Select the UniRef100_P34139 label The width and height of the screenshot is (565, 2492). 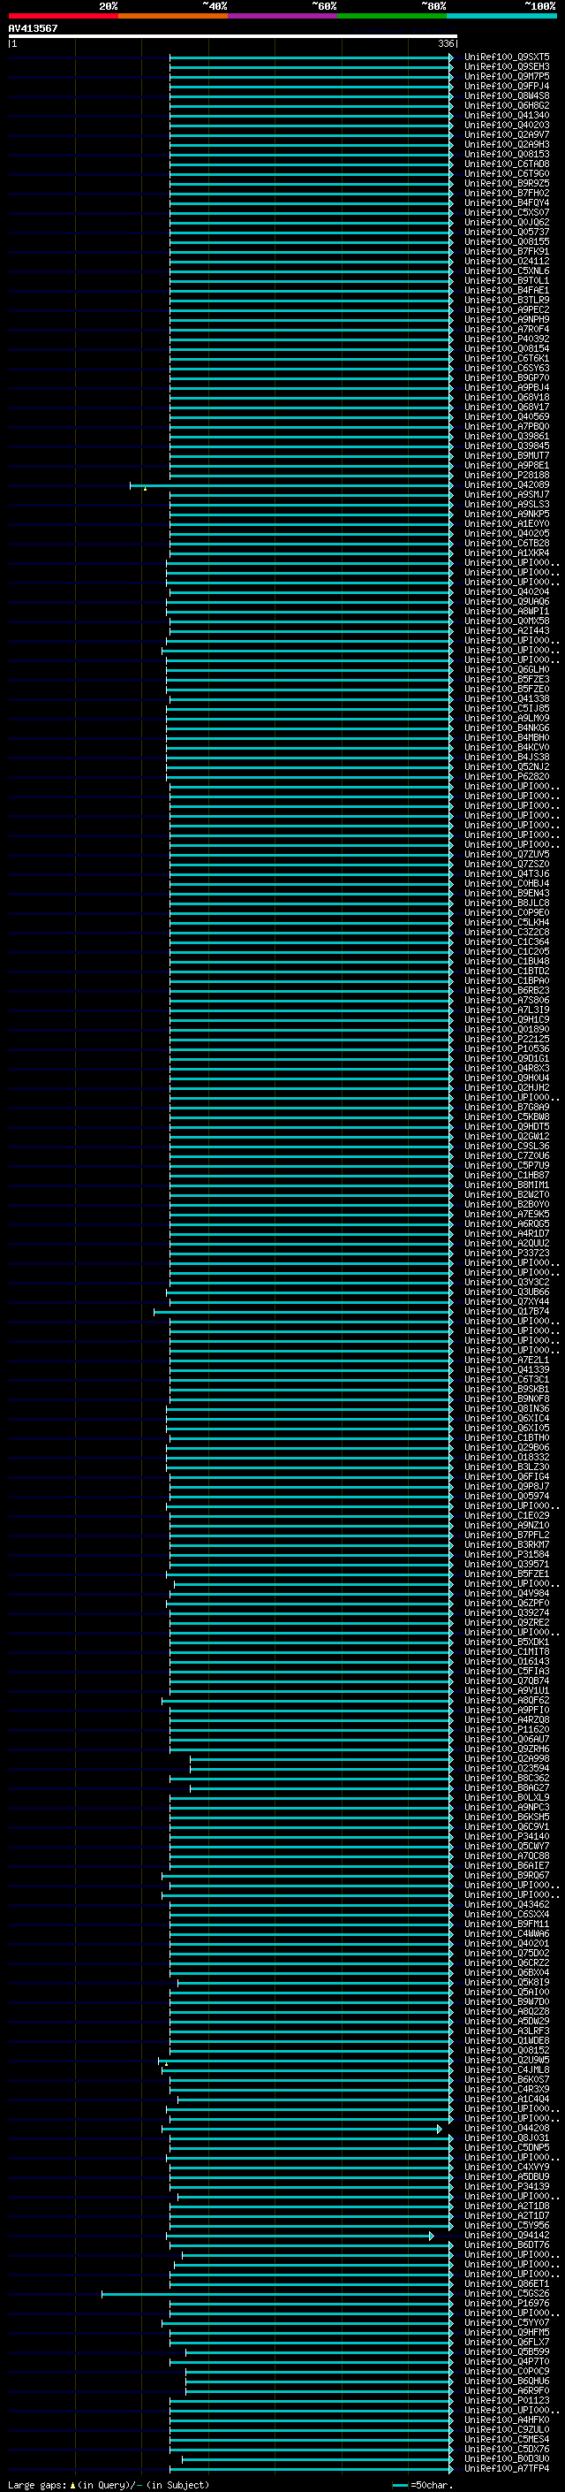(506, 2186)
